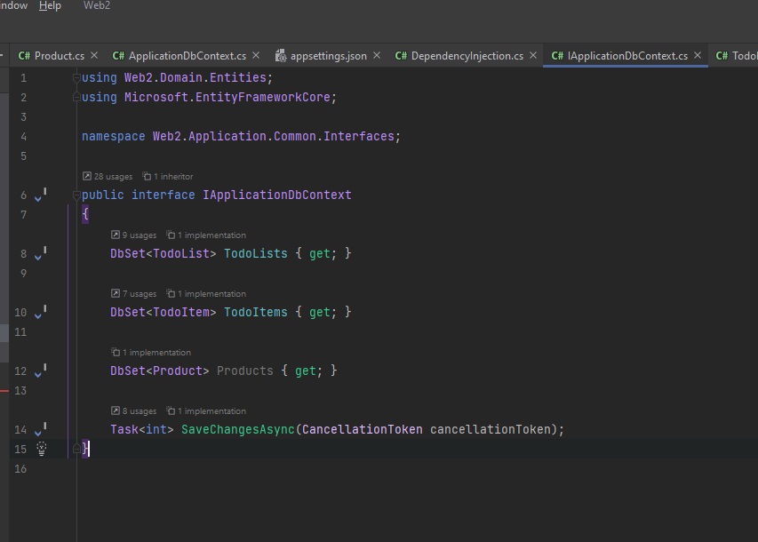Show 9 usages of TodoLists
The width and height of the screenshot is (758, 542).
coord(134,235)
